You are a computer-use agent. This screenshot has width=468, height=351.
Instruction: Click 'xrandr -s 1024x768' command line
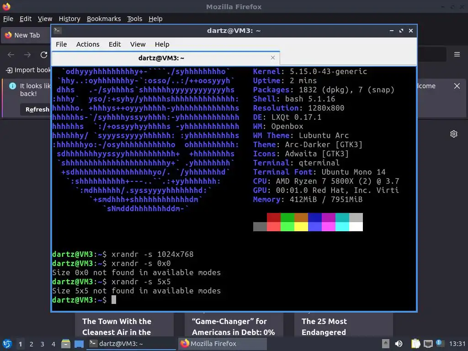point(122,254)
